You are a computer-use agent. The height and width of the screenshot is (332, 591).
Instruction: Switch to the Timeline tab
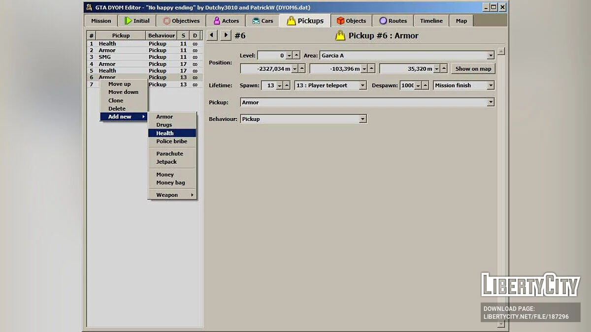(431, 21)
